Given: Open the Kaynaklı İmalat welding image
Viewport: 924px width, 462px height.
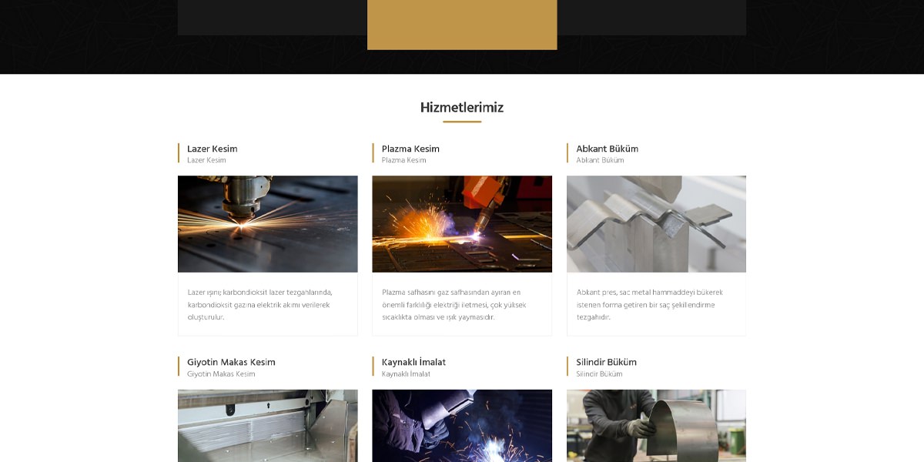Looking at the screenshot, I should pos(462,426).
